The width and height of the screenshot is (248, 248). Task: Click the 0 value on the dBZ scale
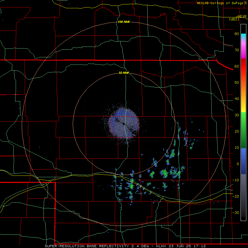(238, 164)
